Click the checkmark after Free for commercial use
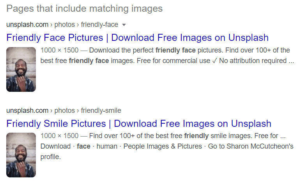This screenshot has height=184, width=299. (214, 61)
